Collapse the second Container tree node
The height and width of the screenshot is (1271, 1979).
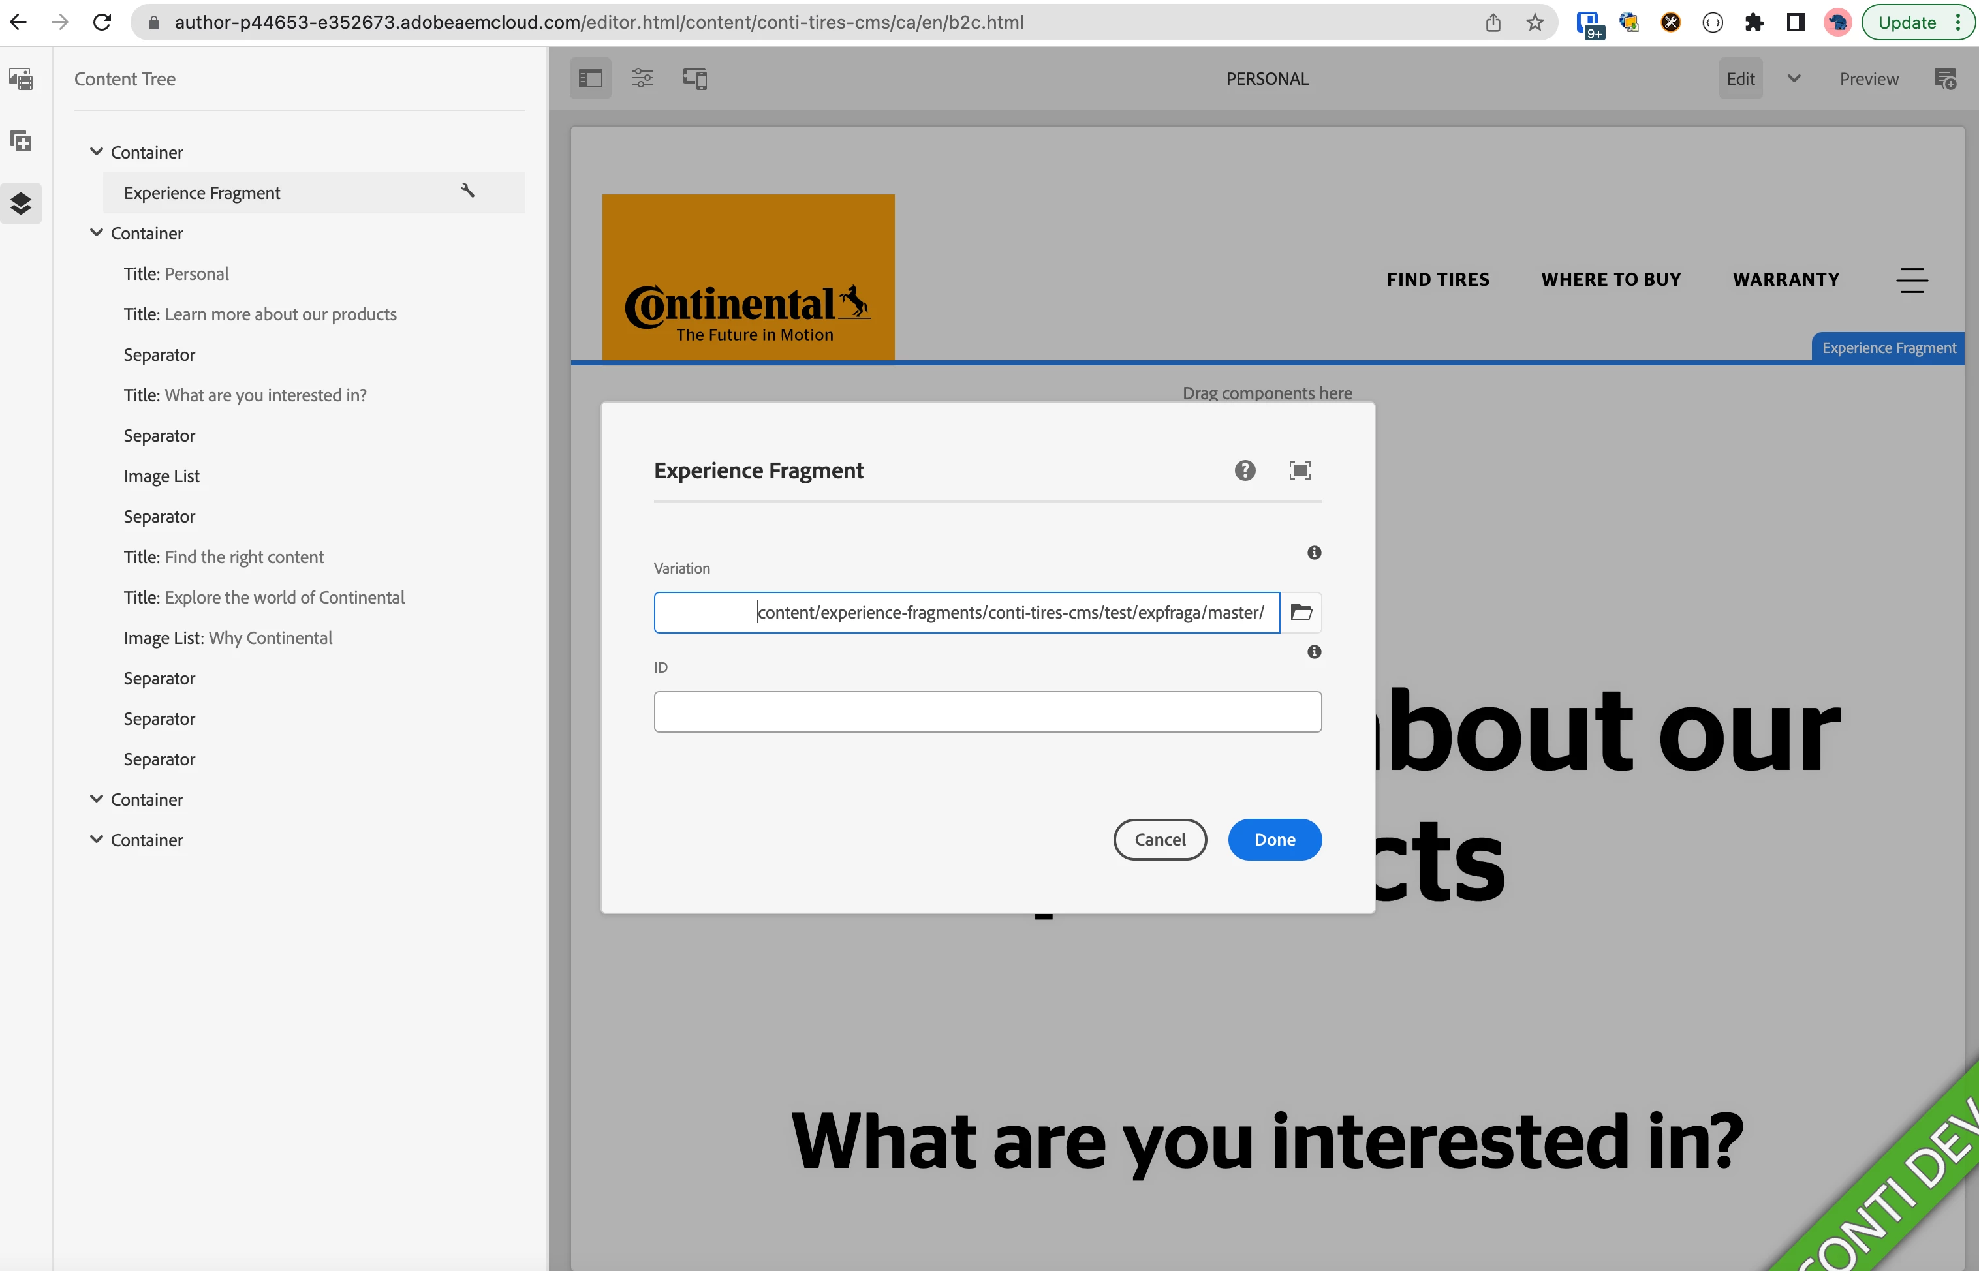[x=97, y=233]
